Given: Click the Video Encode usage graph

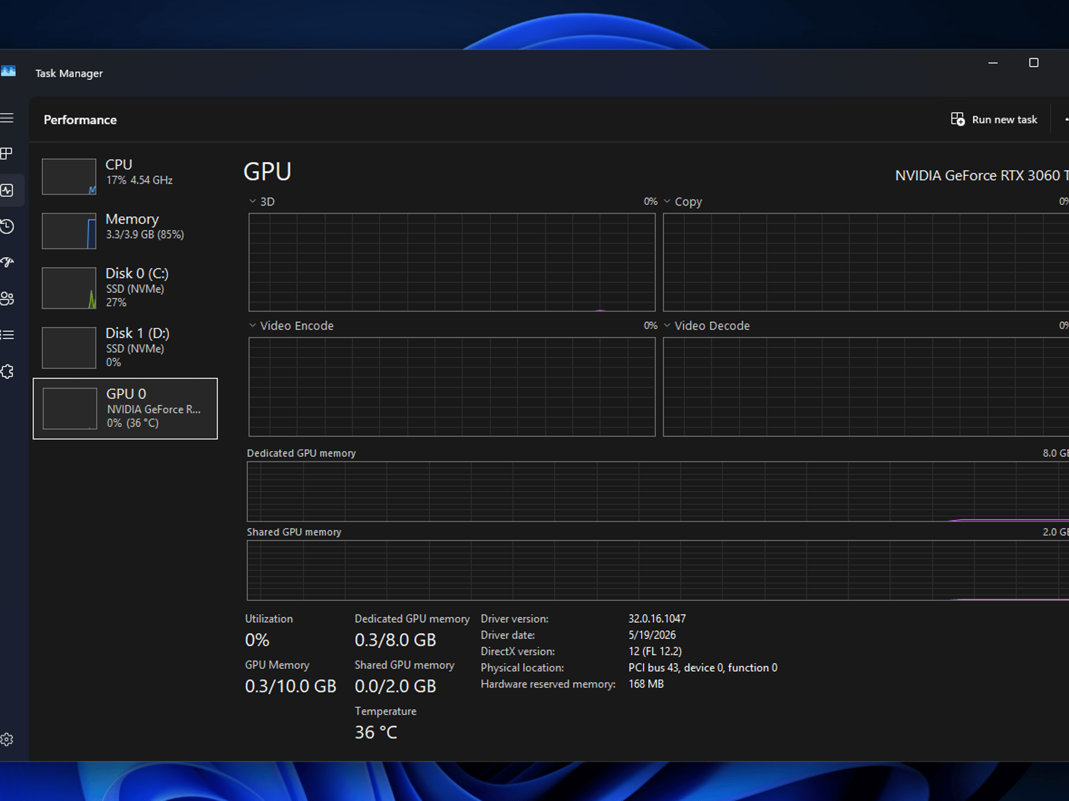Looking at the screenshot, I should pos(452,387).
